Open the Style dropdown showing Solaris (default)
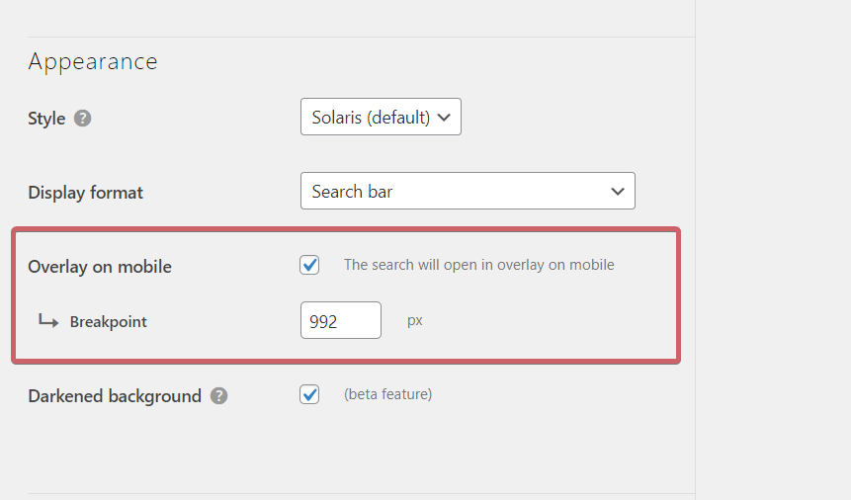This screenshot has height=500, width=851. click(x=381, y=117)
